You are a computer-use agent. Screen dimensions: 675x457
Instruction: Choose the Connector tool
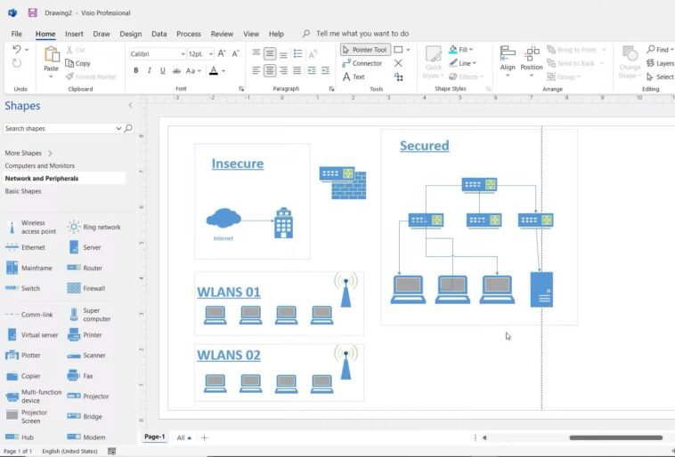(362, 63)
